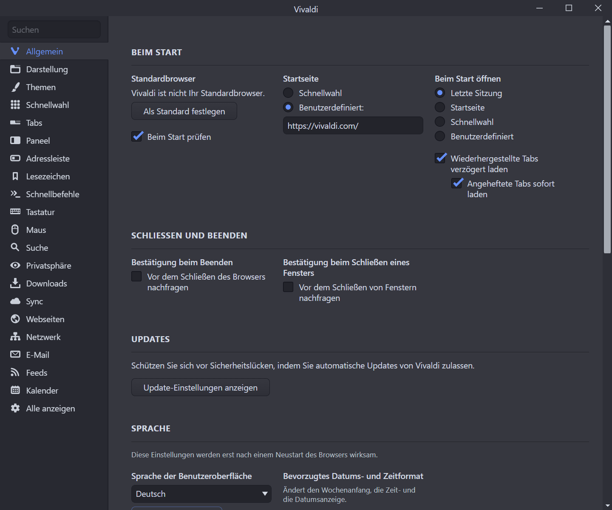Image resolution: width=612 pixels, height=510 pixels.
Task: Click the Downloads arrow icon
Action: click(15, 283)
